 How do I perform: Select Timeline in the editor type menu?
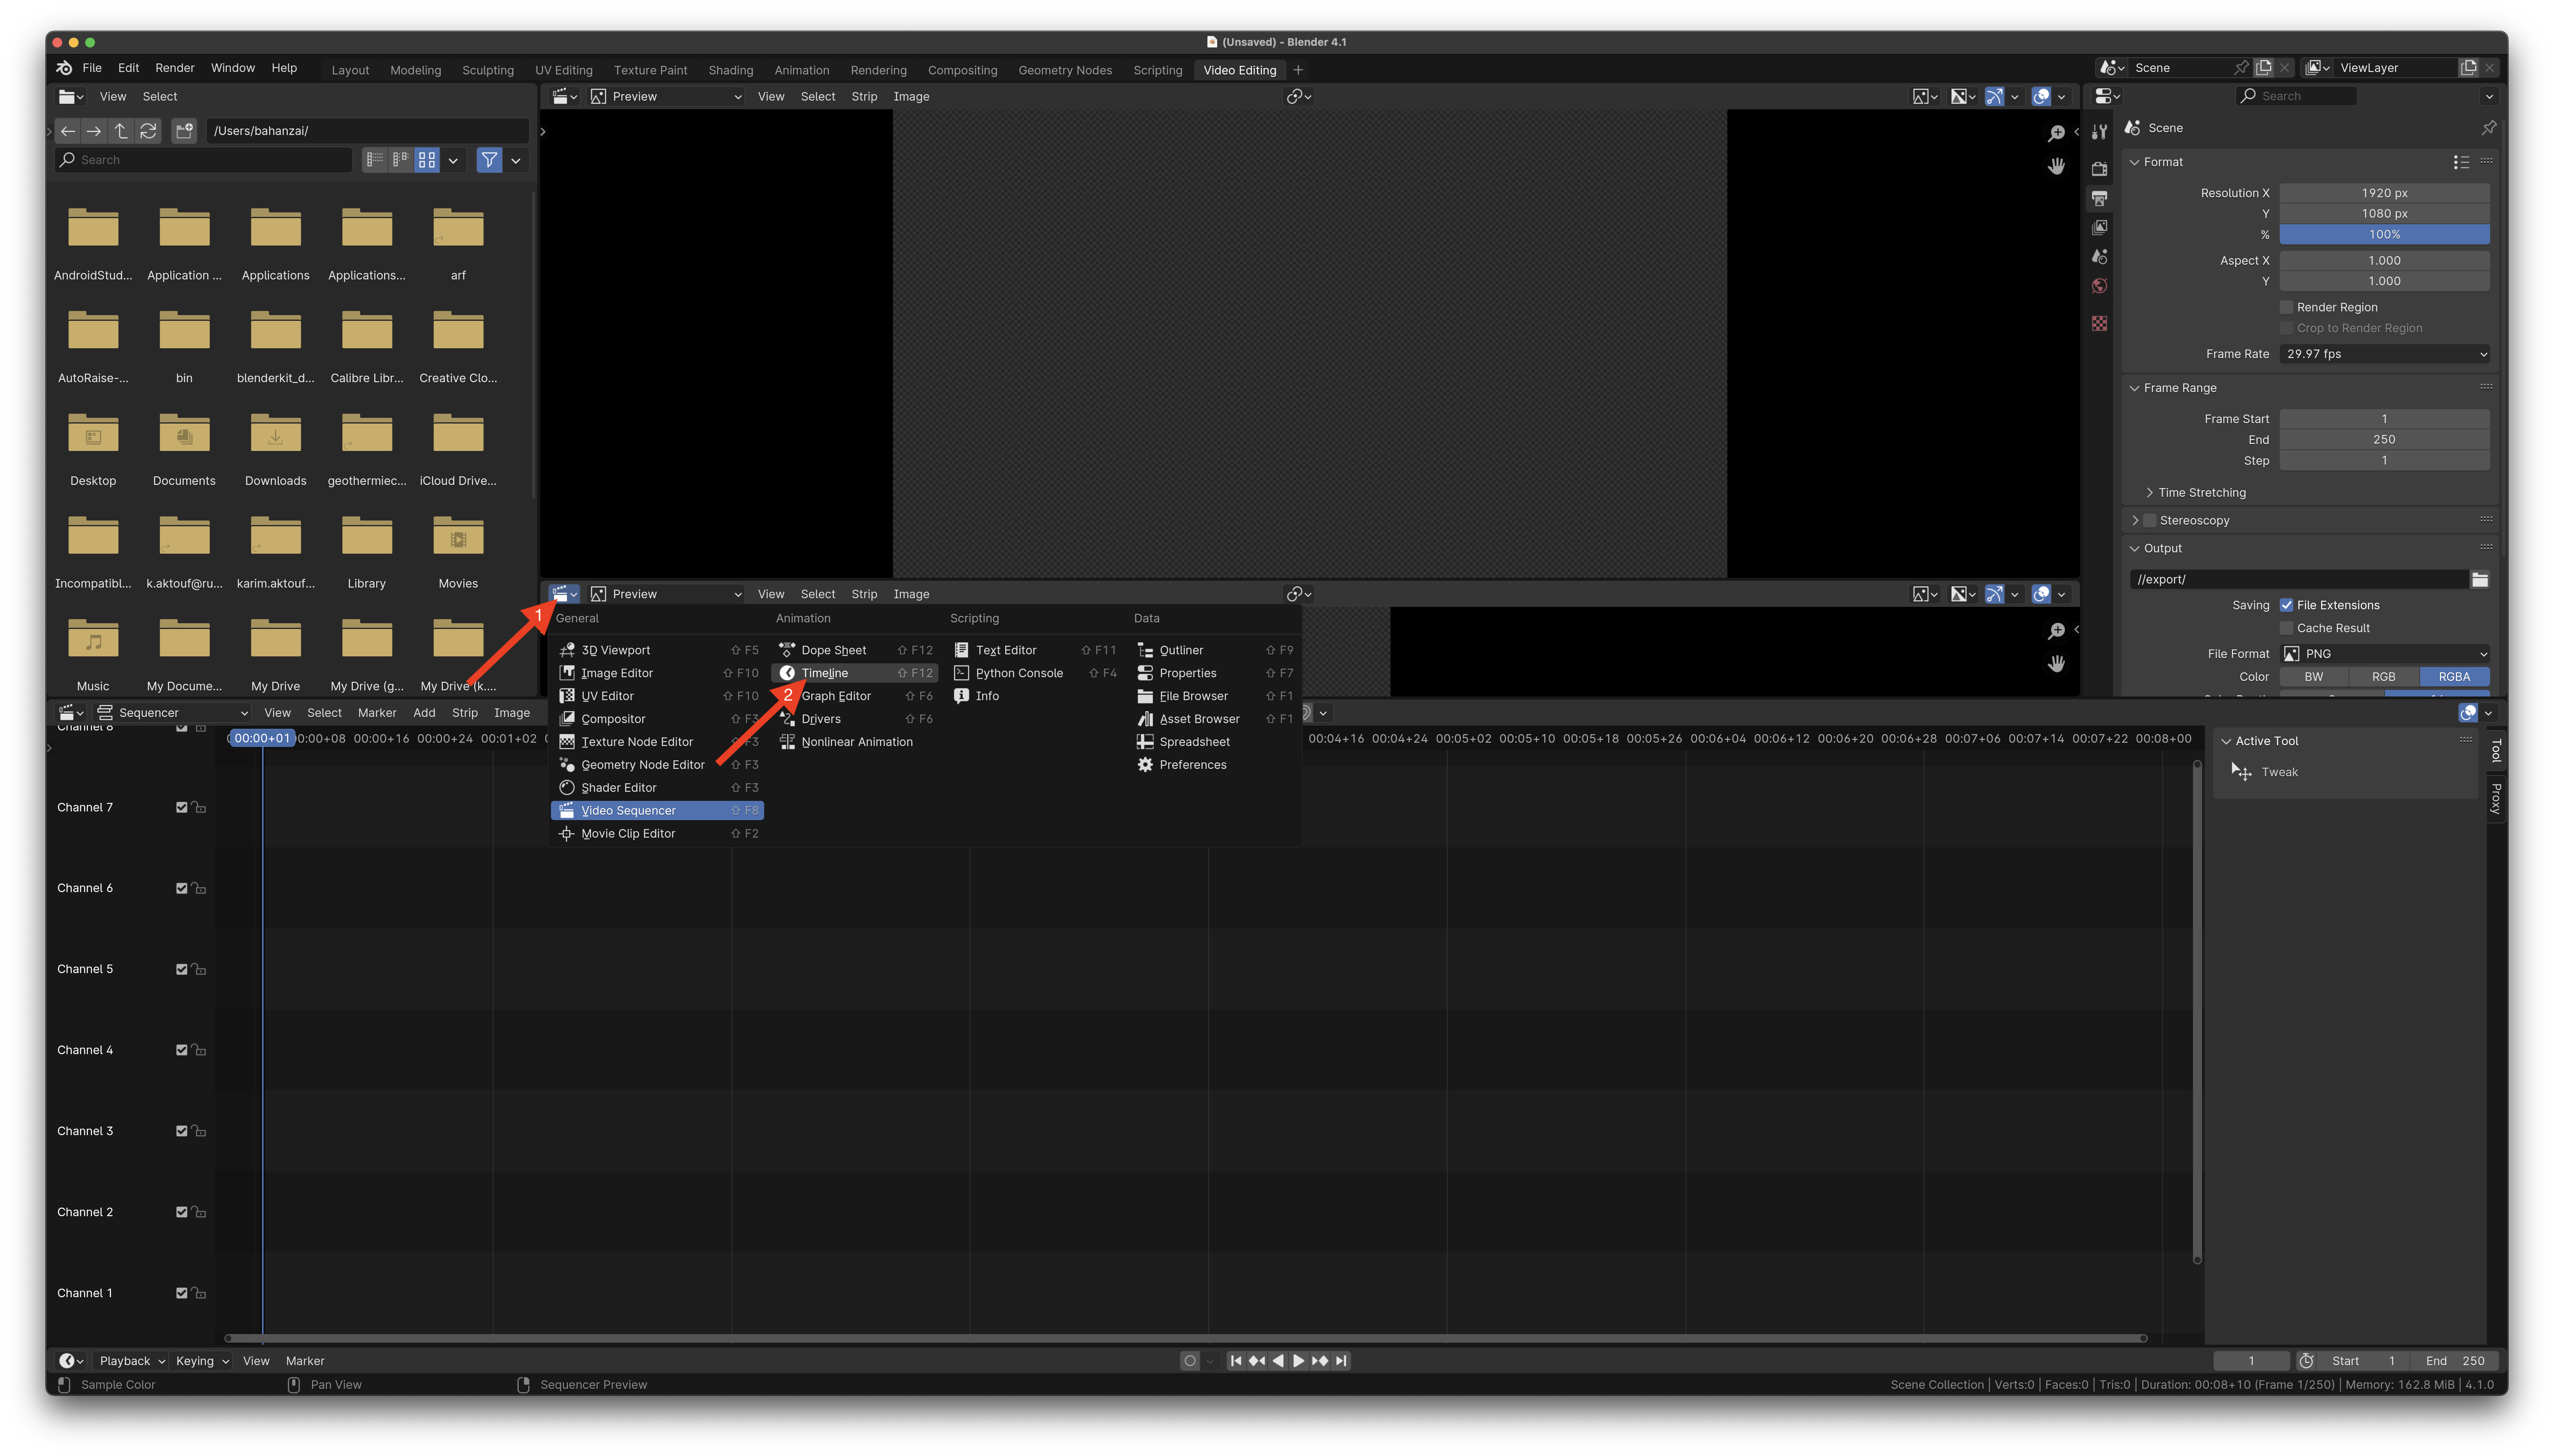(854, 673)
